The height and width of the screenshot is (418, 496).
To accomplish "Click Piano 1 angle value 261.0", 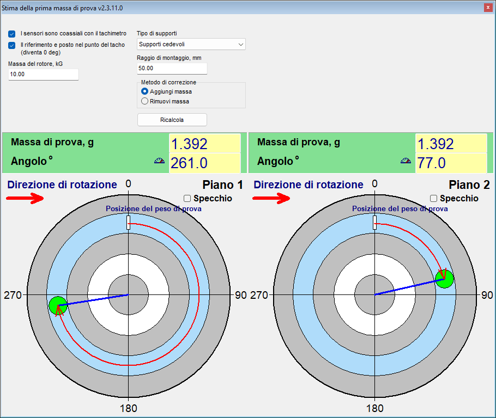I will click(205, 163).
